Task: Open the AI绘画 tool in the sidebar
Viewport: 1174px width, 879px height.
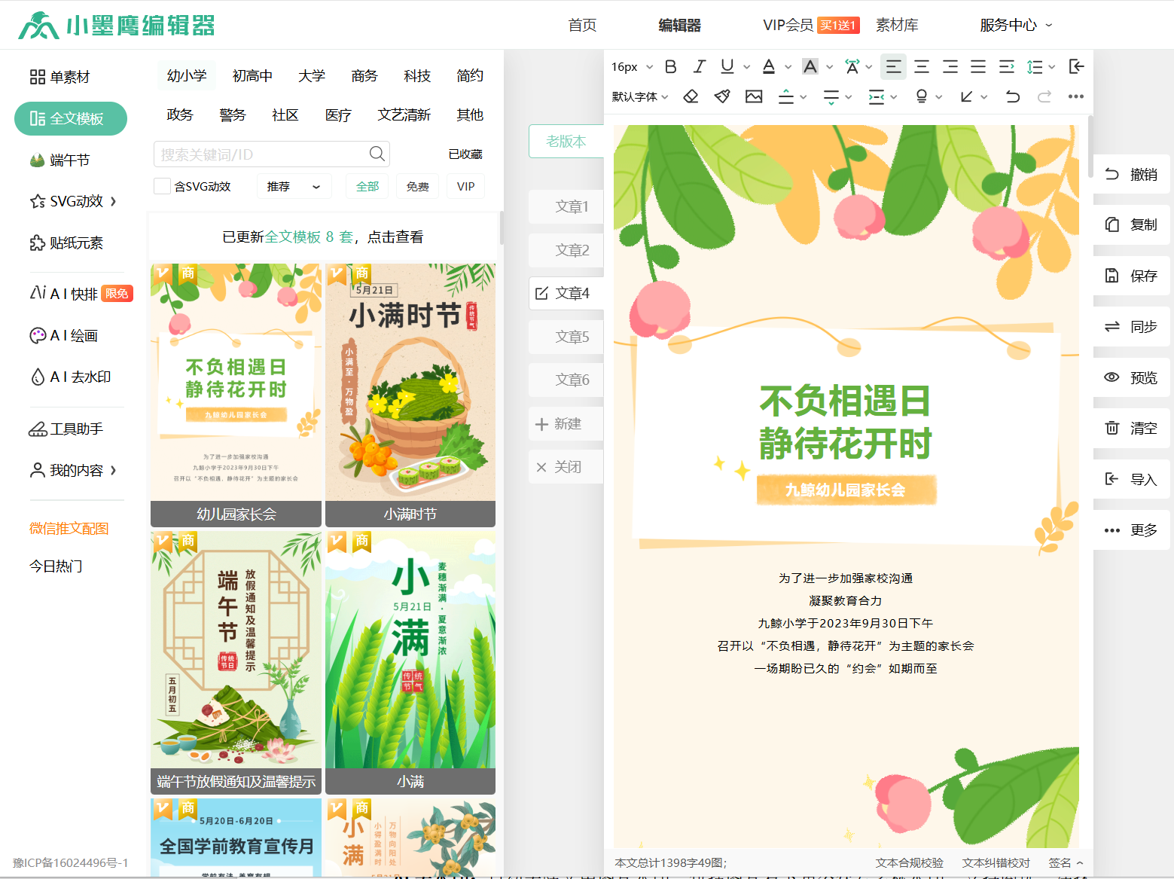Action: tap(72, 335)
